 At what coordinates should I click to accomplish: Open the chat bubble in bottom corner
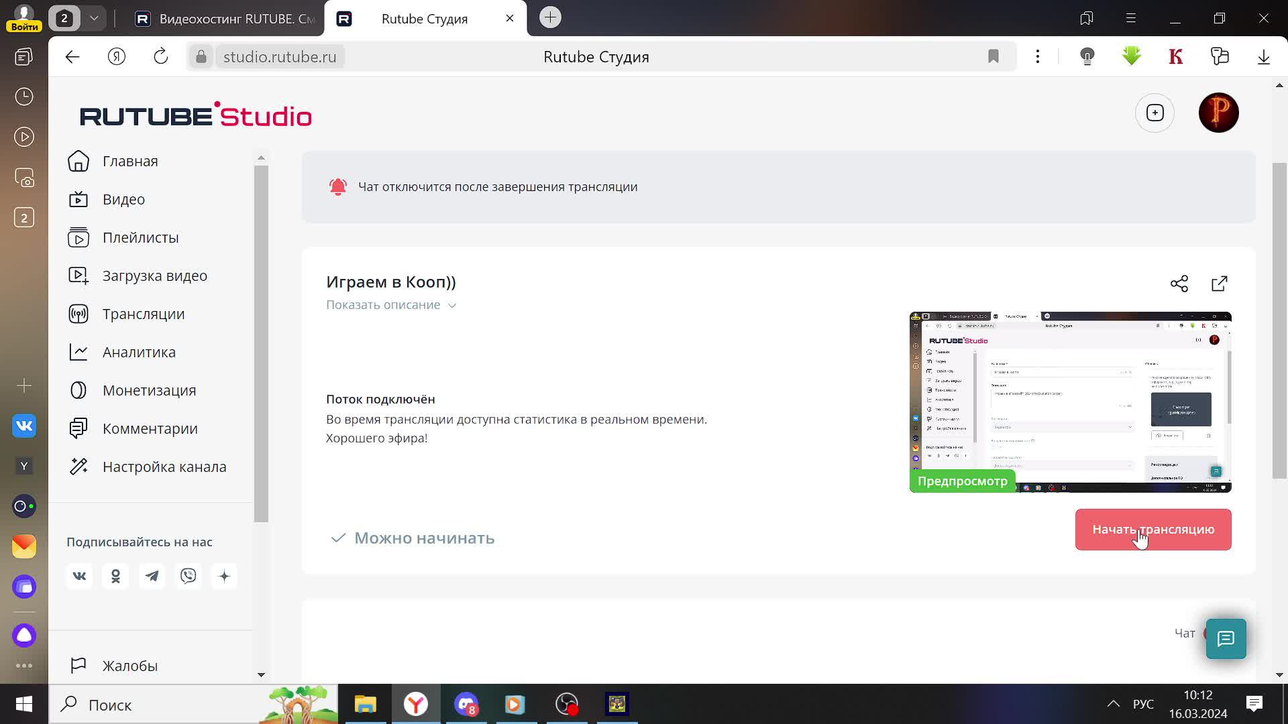[1226, 639]
